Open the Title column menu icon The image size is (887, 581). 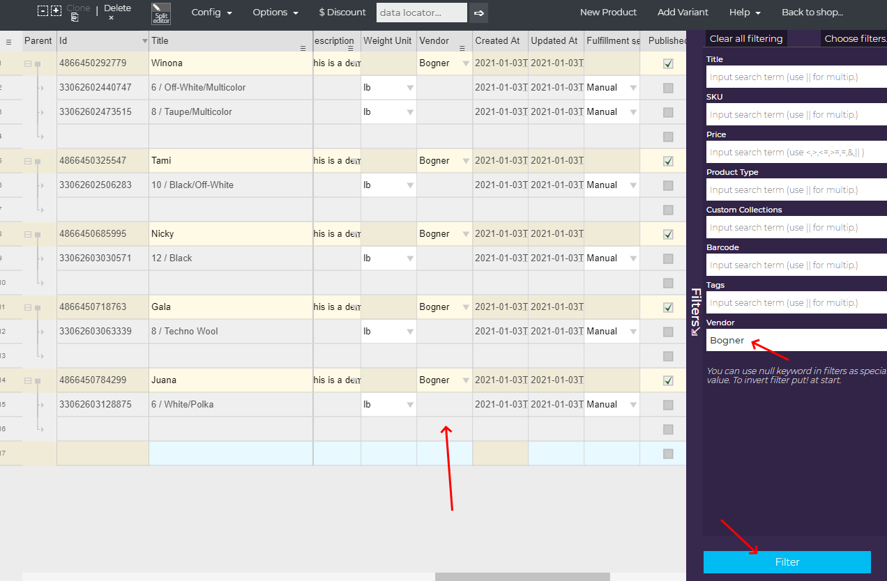303,49
